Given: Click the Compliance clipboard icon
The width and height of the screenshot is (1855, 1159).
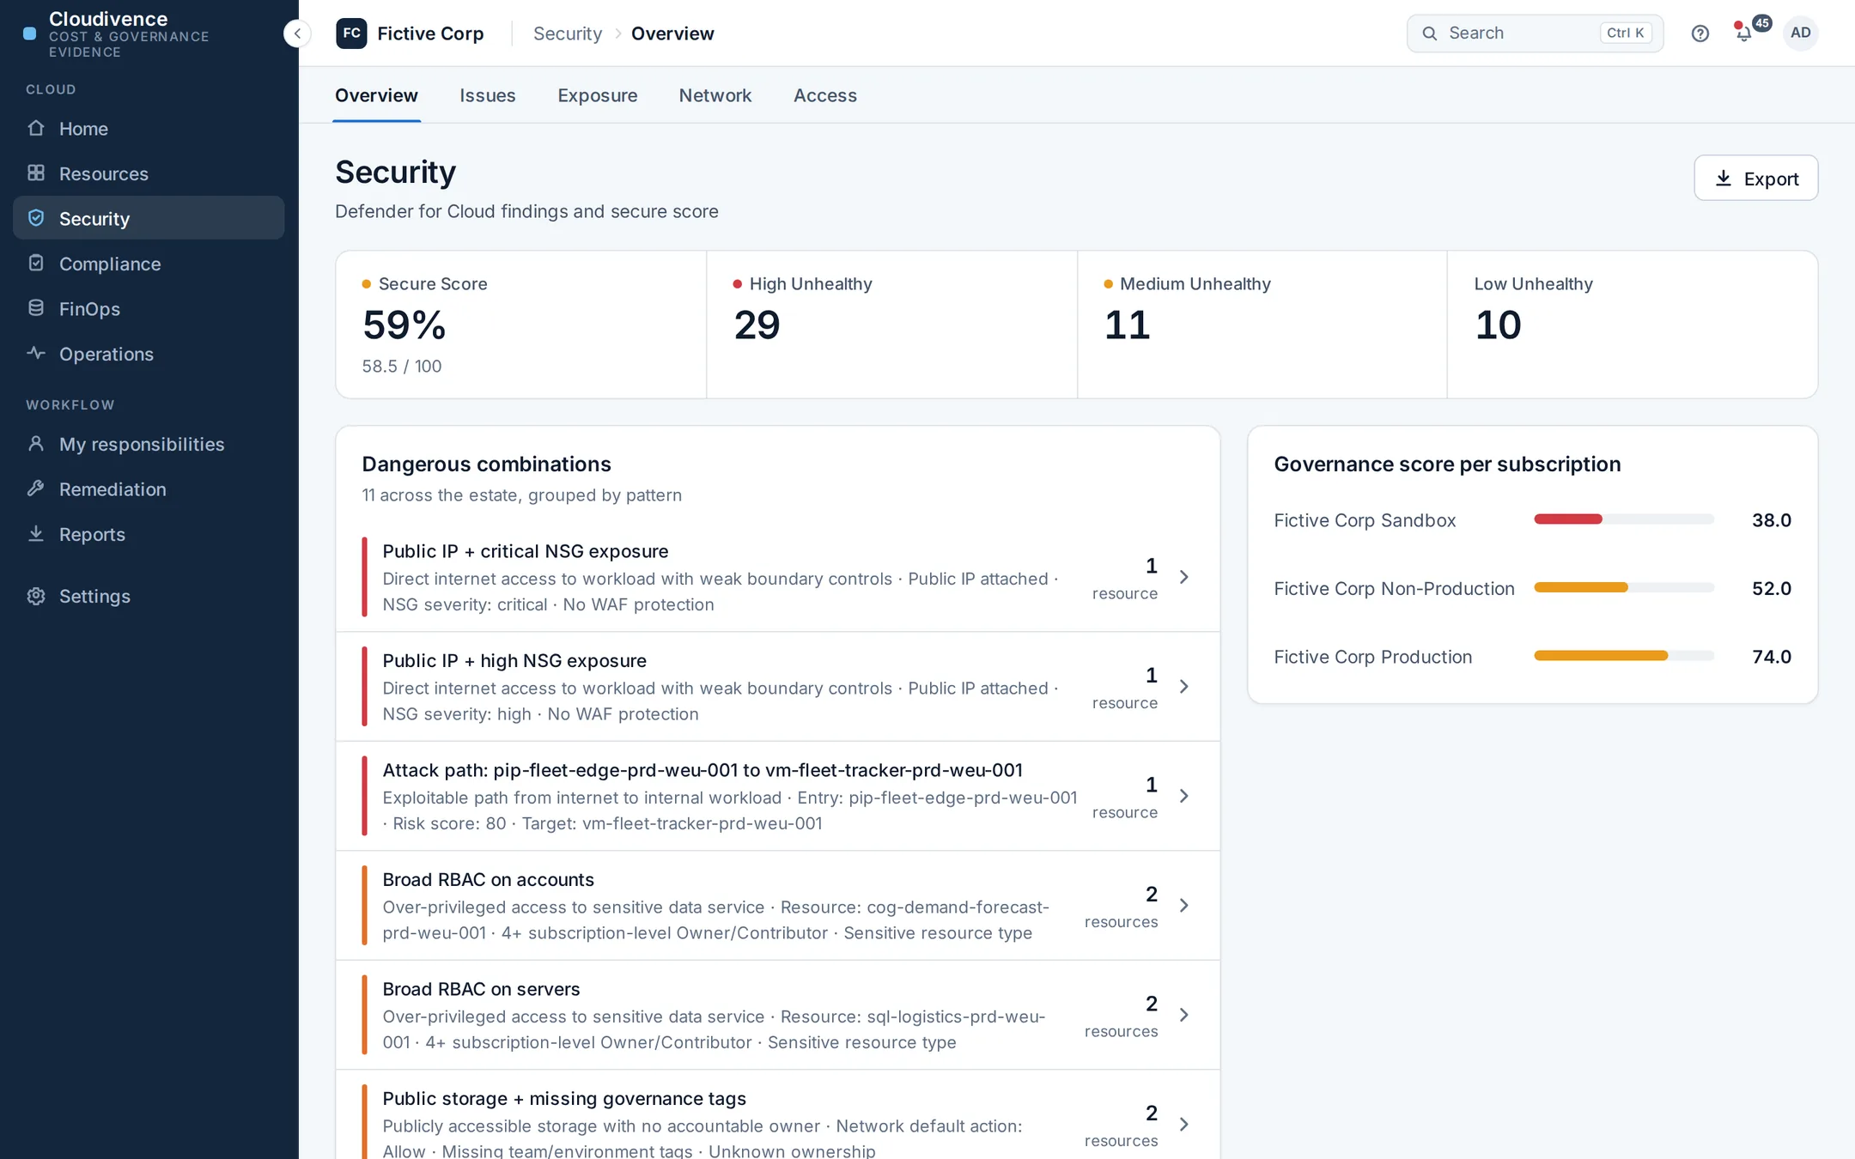Looking at the screenshot, I should click(x=35, y=263).
